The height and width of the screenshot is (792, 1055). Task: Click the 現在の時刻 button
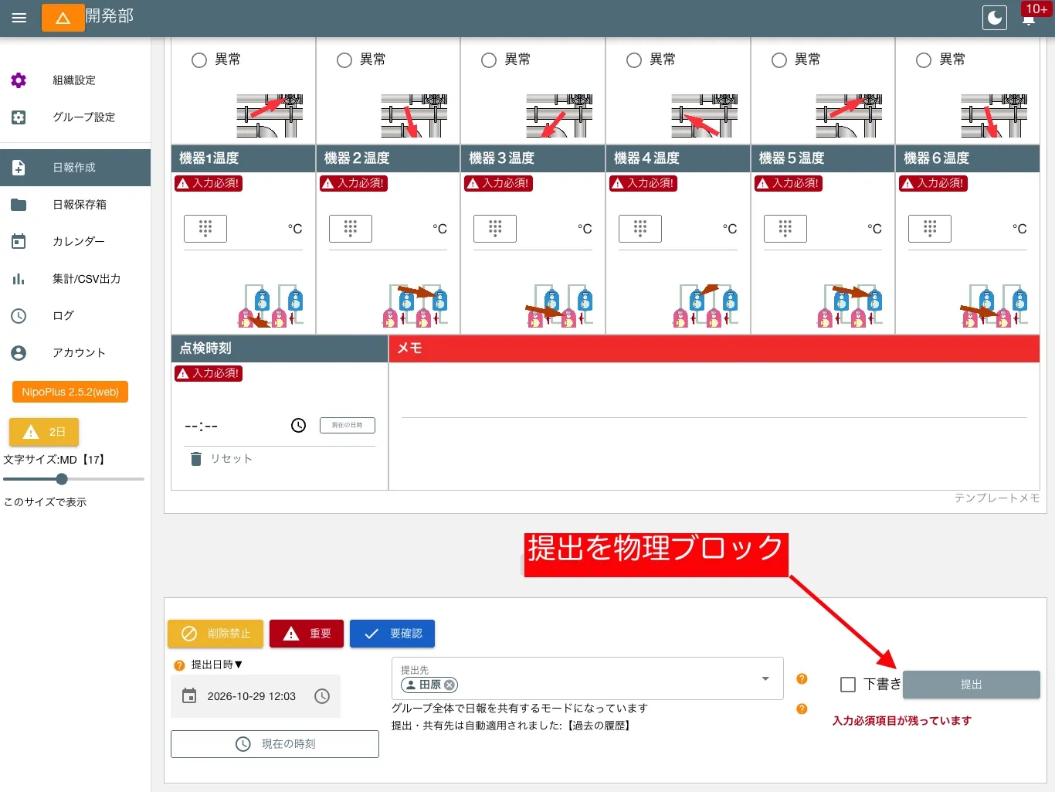coord(275,744)
